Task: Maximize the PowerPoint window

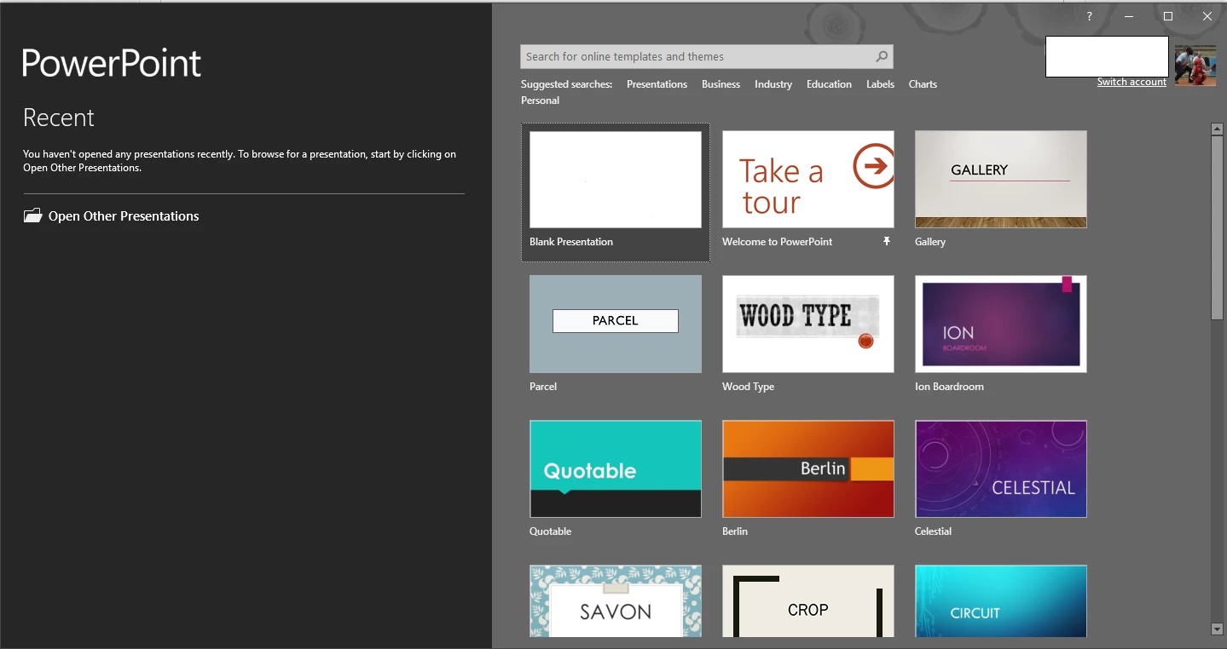Action: (1168, 16)
